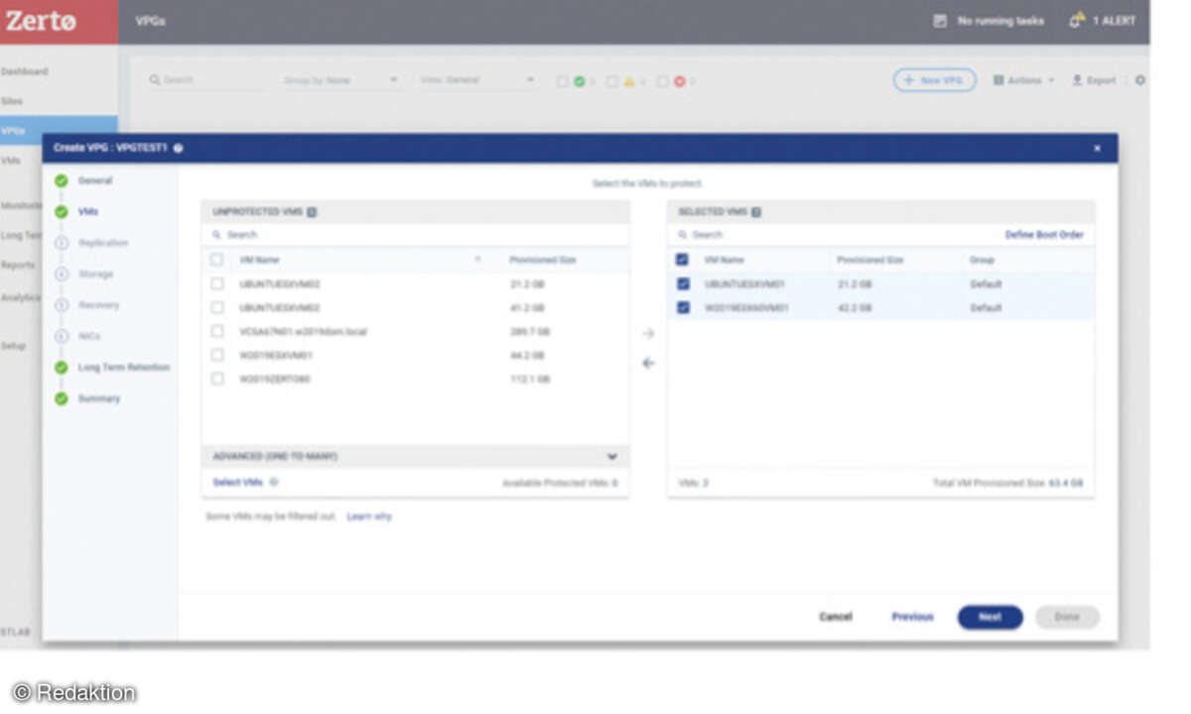The width and height of the screenshot is (1191, 714).
Task: Focus the Selected VMs search field
Action: pos(834,235)
